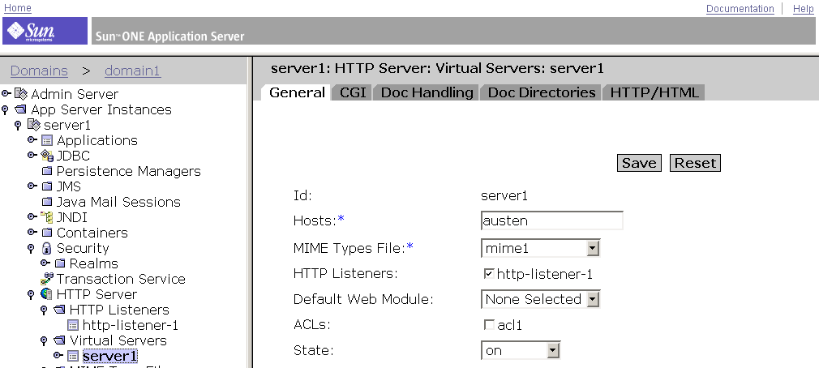
Task: Uncheck the http-listener-1 checkbox
Action: click(x=489, y=273)
